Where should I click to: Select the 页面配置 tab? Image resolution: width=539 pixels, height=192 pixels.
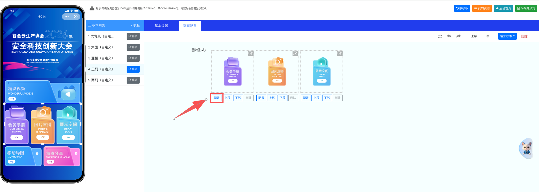(x=190, y=26)
